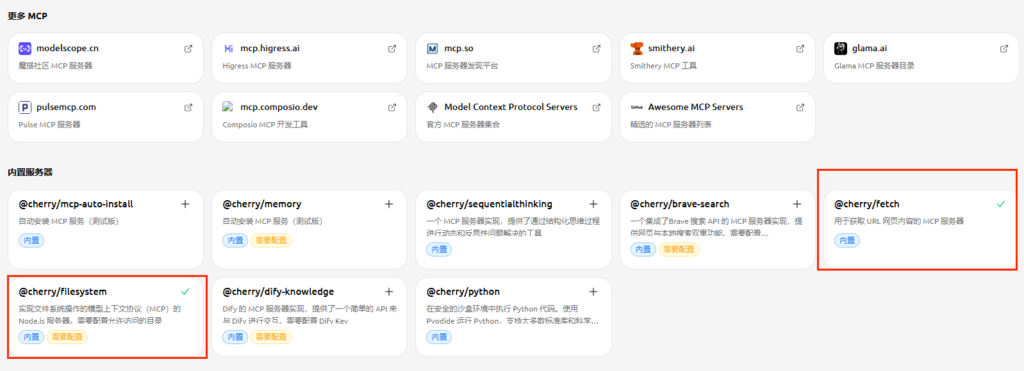Open the smithery.ai link title
Image resolution: width=1024 pixels, height=371 pixels.
click(x=671, y=48)
